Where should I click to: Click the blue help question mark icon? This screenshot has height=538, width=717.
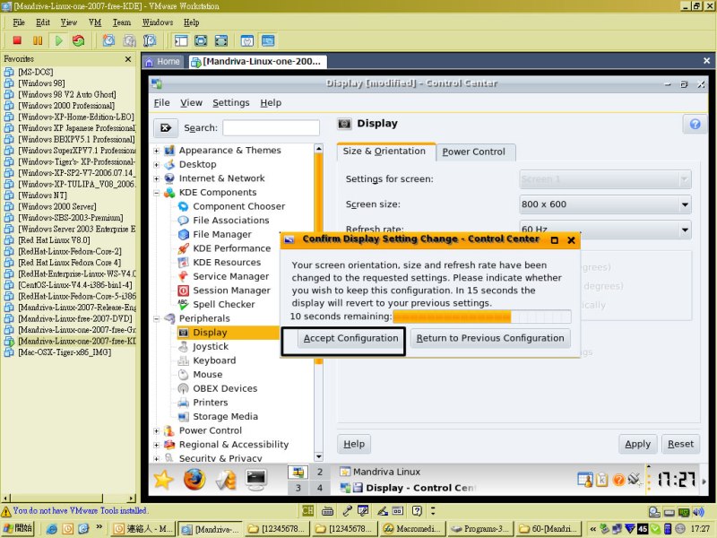click(695, 124)
